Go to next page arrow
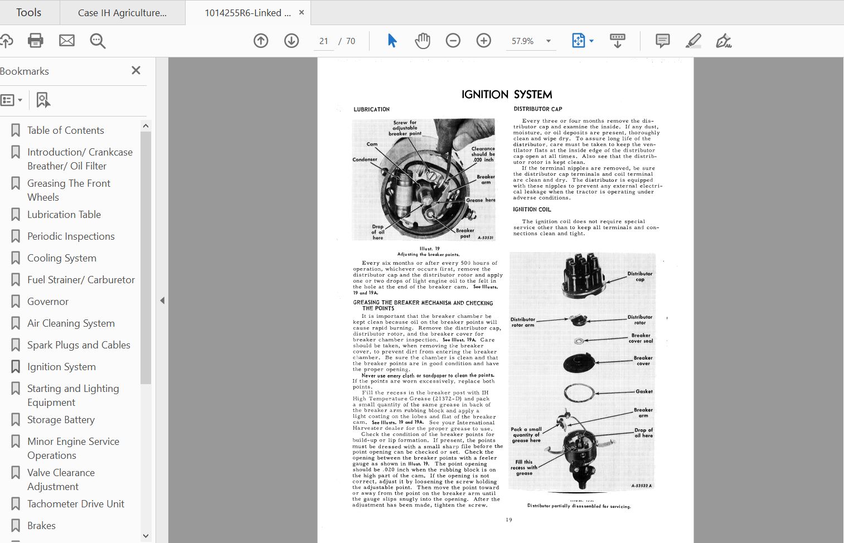The image size is (844, 543). pyautogui.click(x=292, y=41)
